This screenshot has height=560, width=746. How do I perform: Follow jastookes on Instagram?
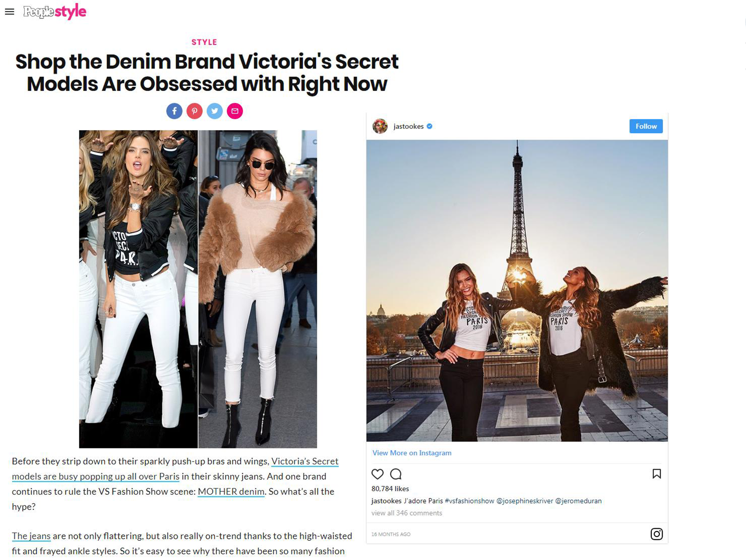click(646, 126)
